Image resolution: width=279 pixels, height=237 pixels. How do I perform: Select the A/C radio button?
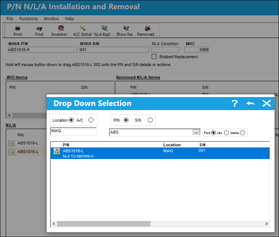[x=91, y=120]
